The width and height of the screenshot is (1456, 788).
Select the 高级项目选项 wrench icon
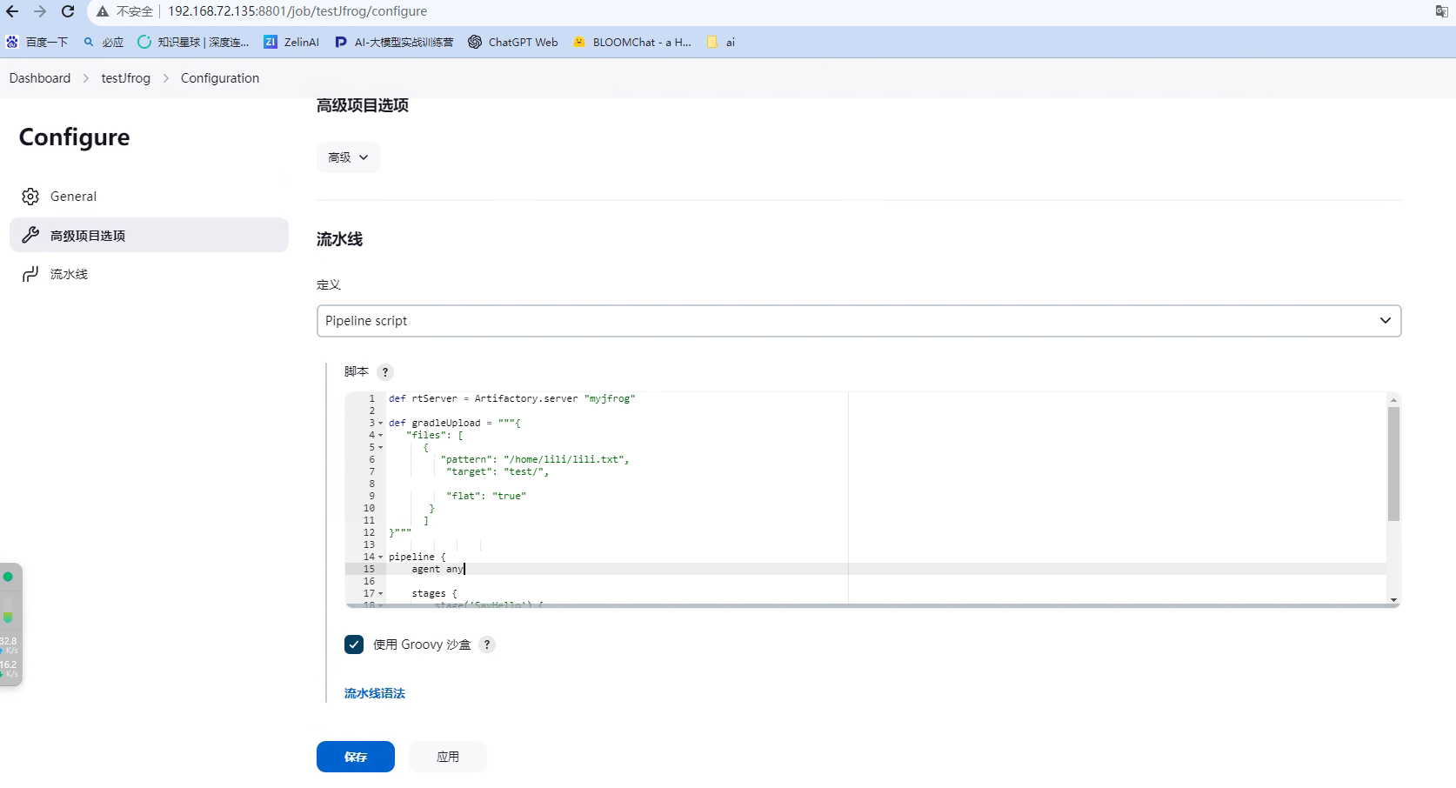[30, 235]
